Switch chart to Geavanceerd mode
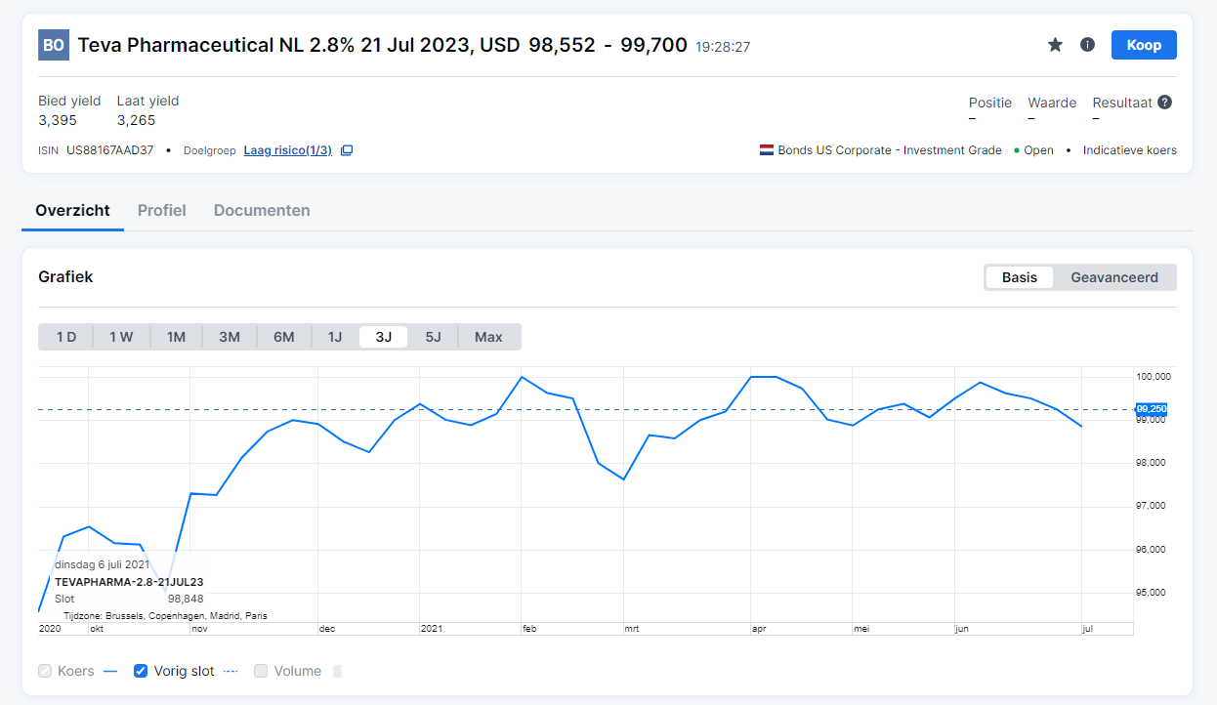Image resolution: width=1217 pixels, height=705 pixels. [x=1114, y=277]
